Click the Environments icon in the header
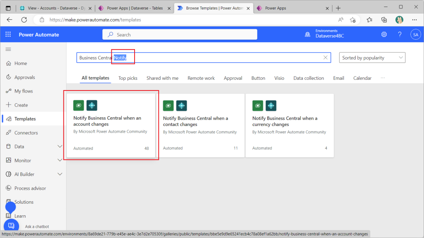The height and width of the screenshot is (238, 424). click(x=308, y=35)
